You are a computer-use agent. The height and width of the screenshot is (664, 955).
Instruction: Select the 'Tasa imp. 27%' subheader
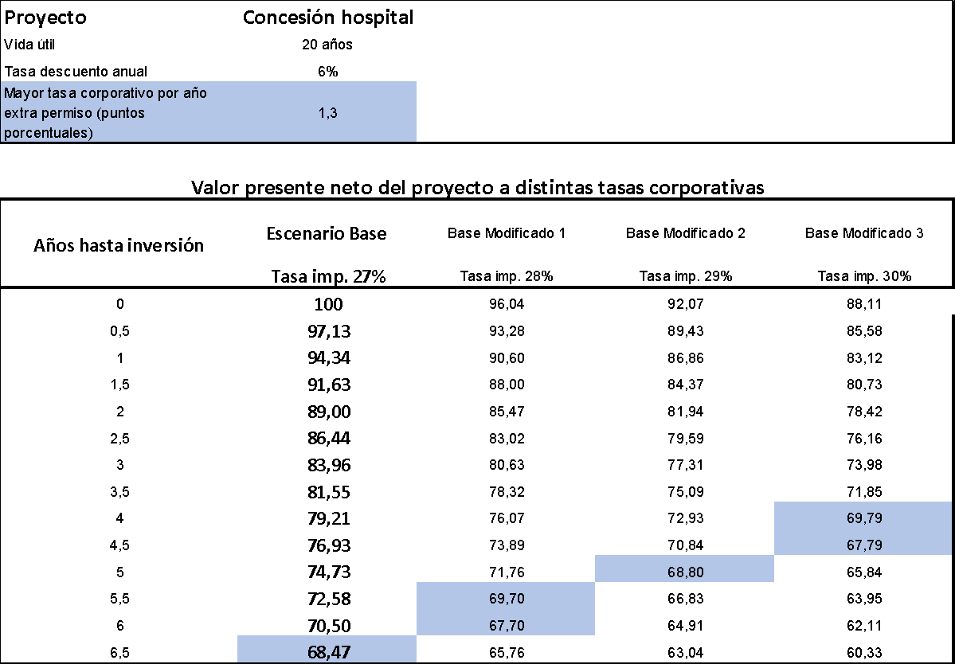click(327, 277)
